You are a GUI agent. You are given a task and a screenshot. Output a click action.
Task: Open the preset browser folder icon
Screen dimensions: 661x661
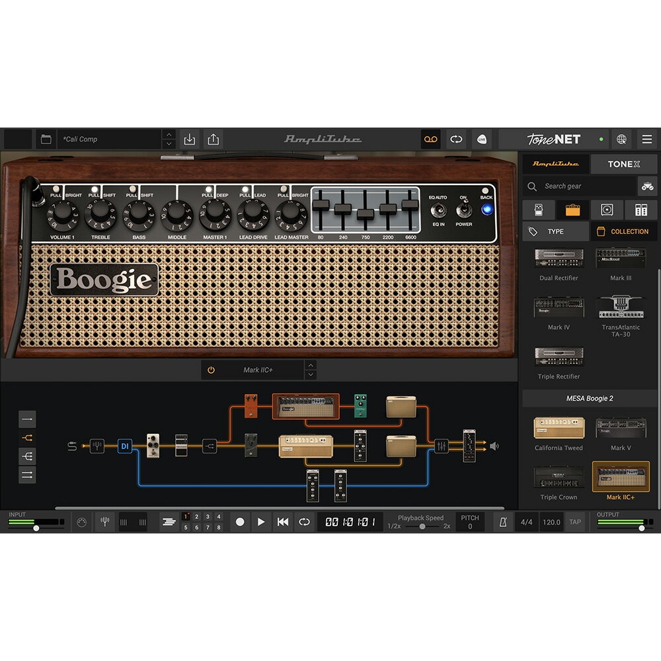pyautogui.click(x=46, y=139)
